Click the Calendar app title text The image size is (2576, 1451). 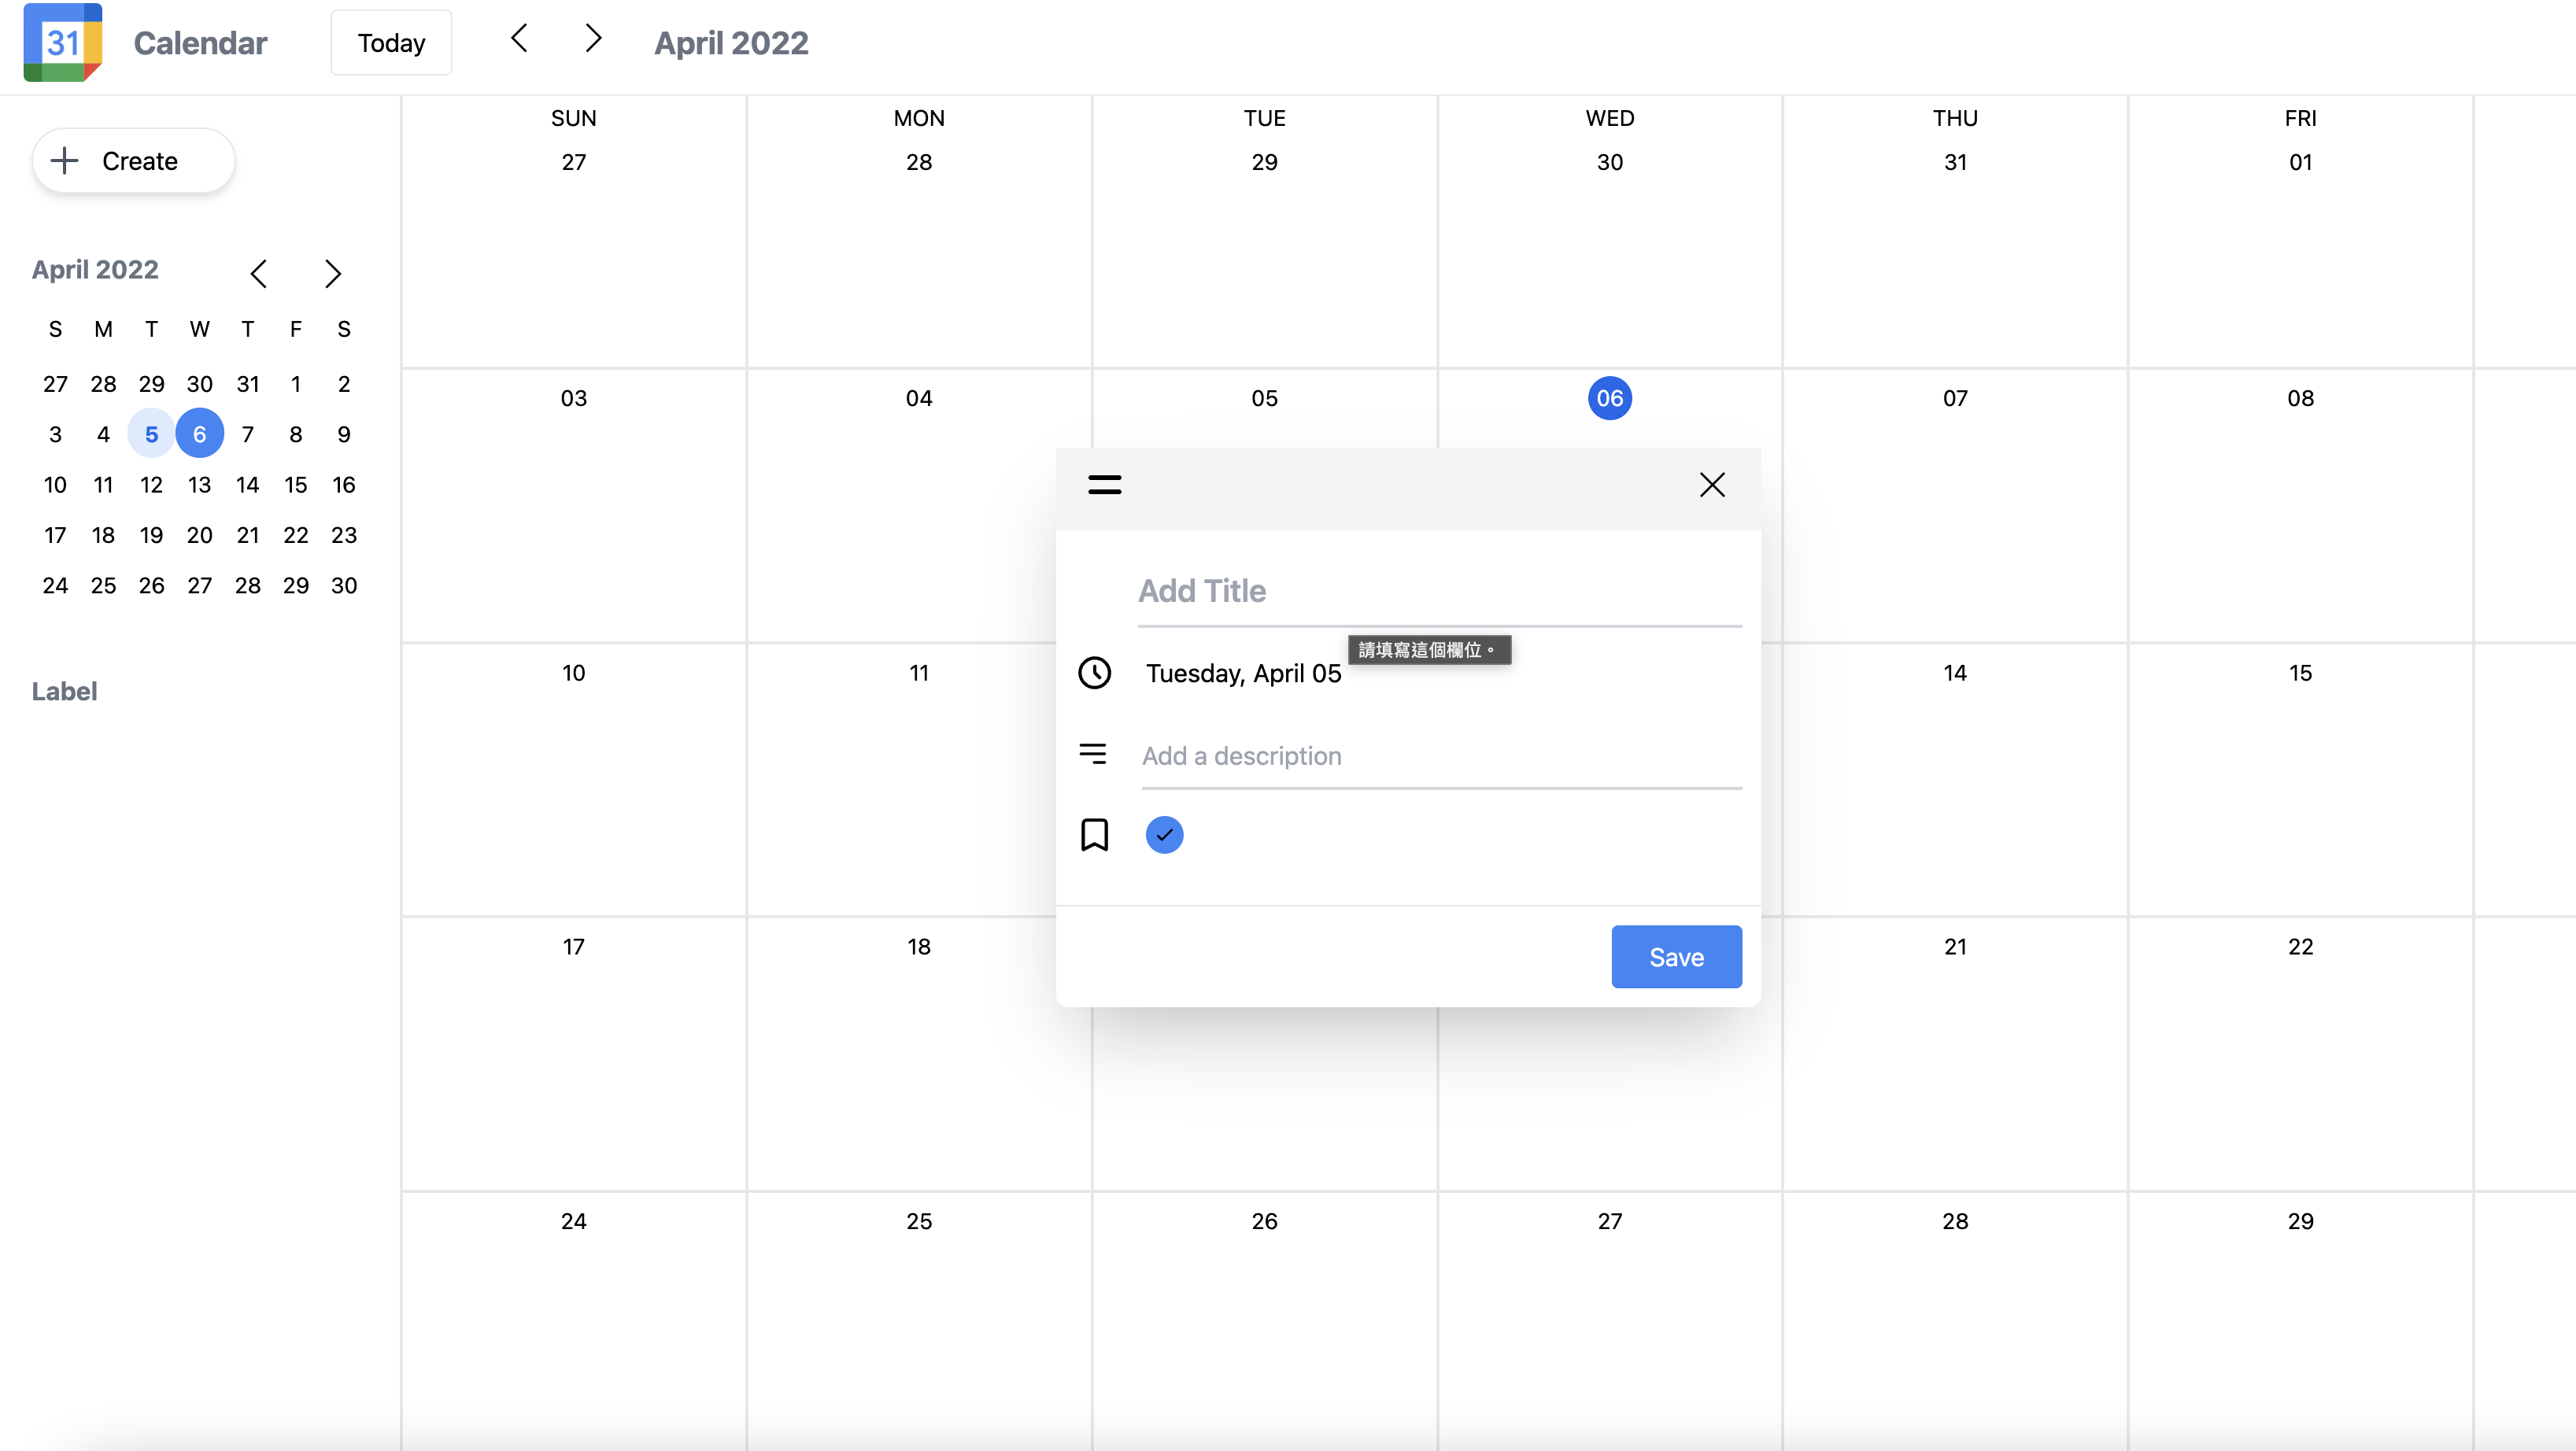pos(200,43)
